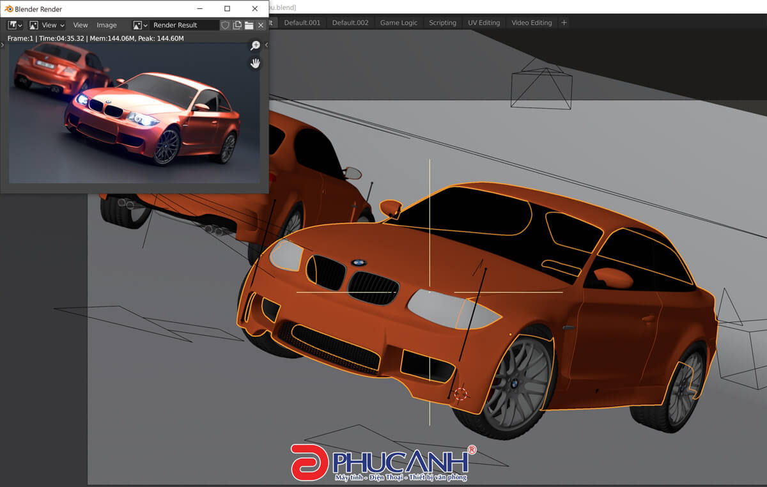Close the Blender Render window
The height and width of the screenshot is (487, 767).
coord(255,9)
